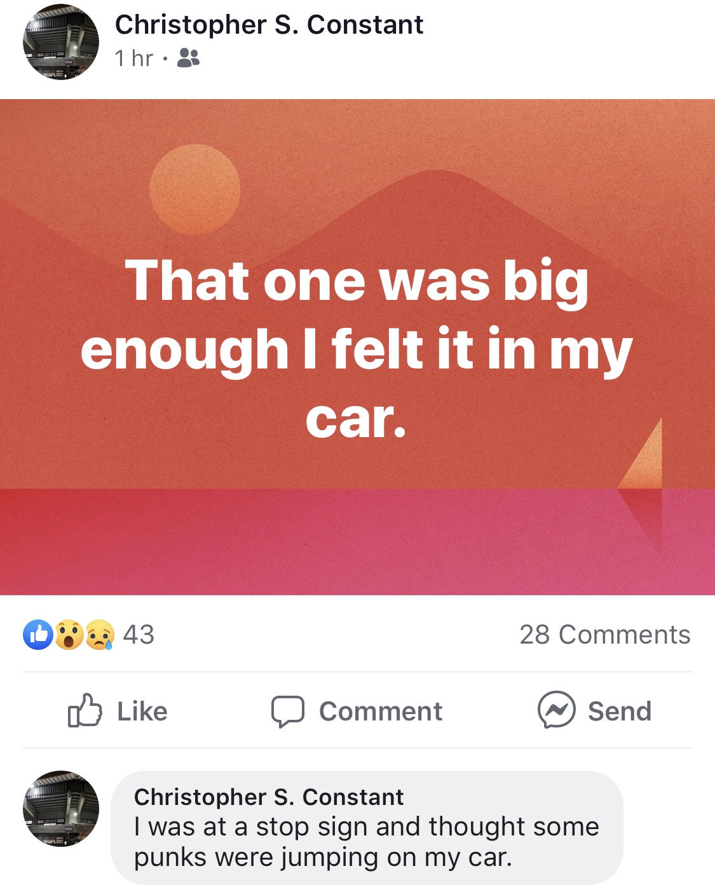
Task: Click the speech bubble Comment icon
Action: pyautogui.click(x=288, y=711)
